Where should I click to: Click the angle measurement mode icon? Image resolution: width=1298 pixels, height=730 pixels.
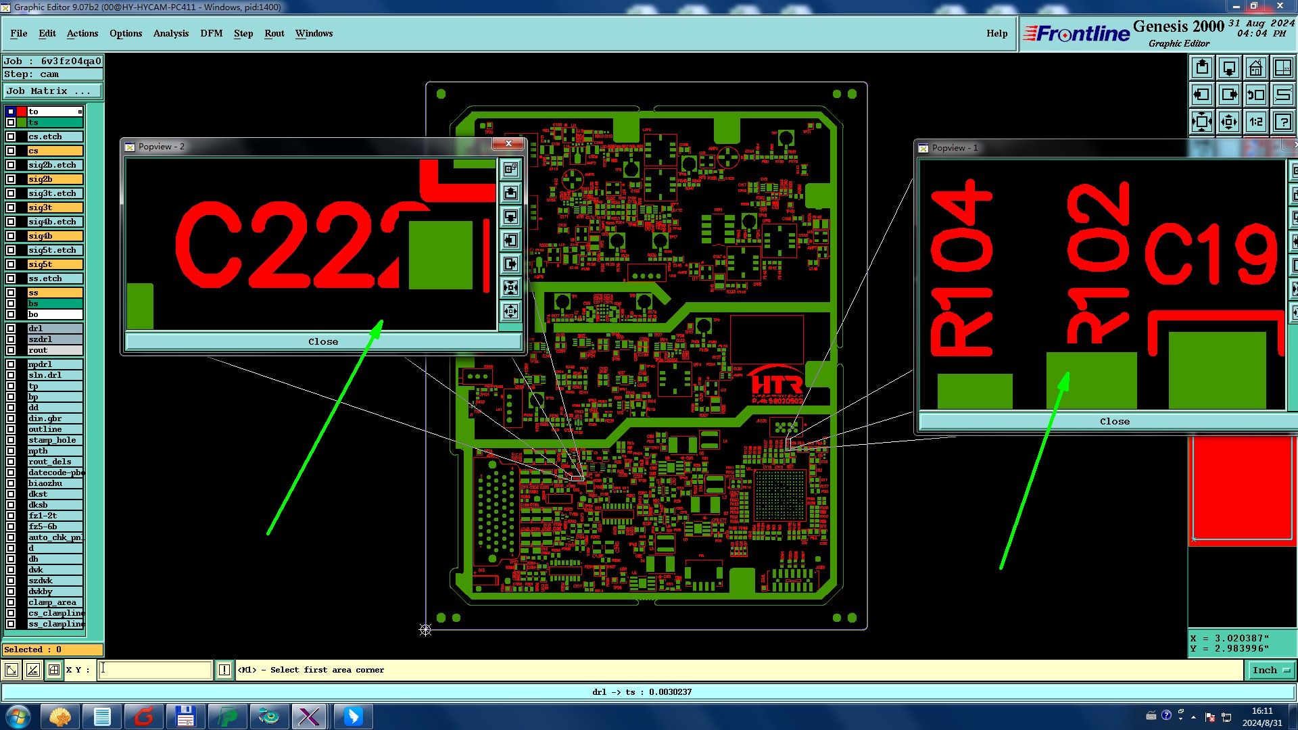click(32, 670)
